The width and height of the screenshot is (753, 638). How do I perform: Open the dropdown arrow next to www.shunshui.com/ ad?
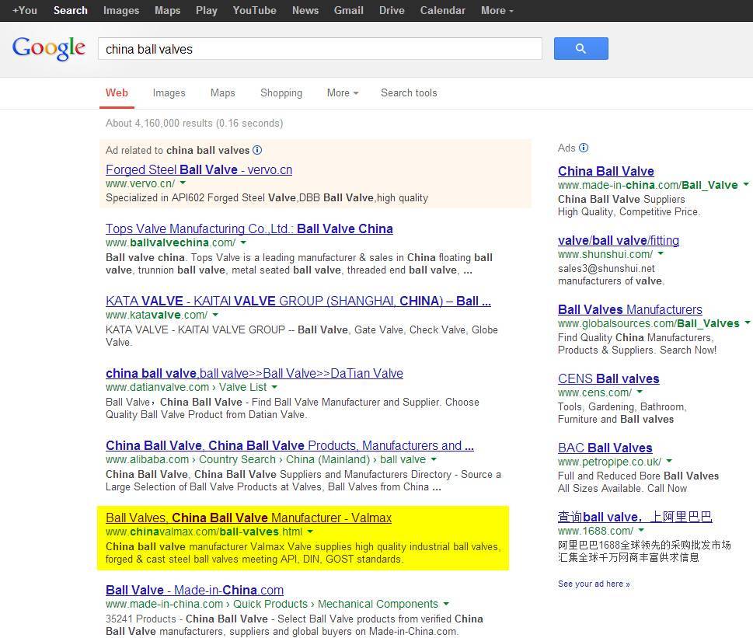pos(661,254)
